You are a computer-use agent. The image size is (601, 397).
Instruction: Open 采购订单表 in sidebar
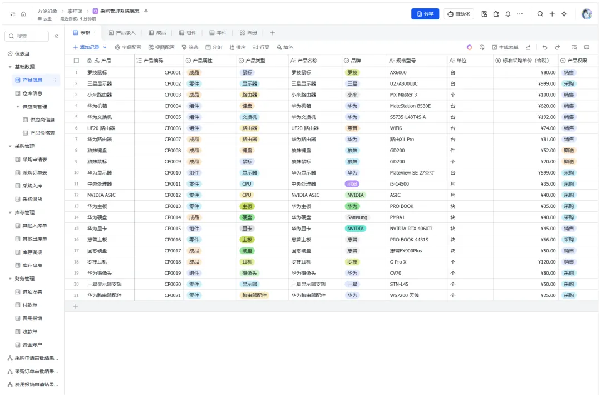31,173
